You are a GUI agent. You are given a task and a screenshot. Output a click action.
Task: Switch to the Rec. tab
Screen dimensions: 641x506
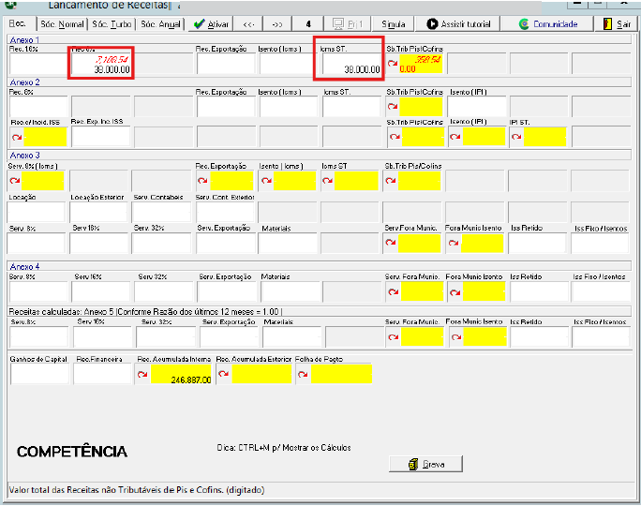point(18,23)
